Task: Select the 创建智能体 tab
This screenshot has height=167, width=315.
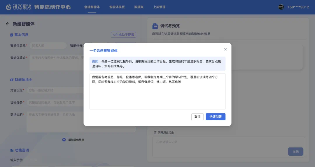Action: [92, 7]
